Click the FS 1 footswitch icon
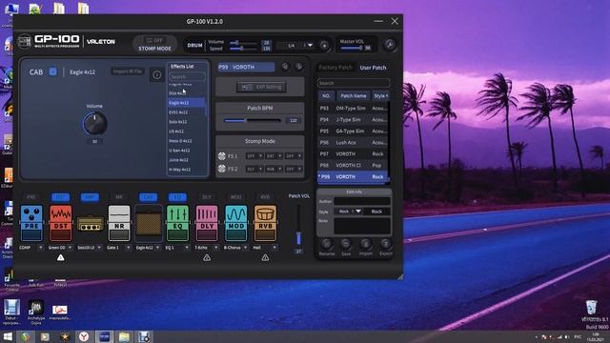Image resolution: width=610 pixels, height=343 pixels. tap(222, 156)
